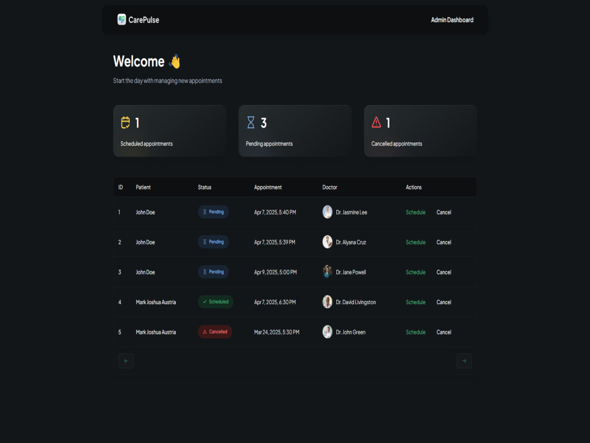Click Dr. Jasmine Lee's avatar
The width and height of the screenshot is (590, 443).
pos(327,212)
